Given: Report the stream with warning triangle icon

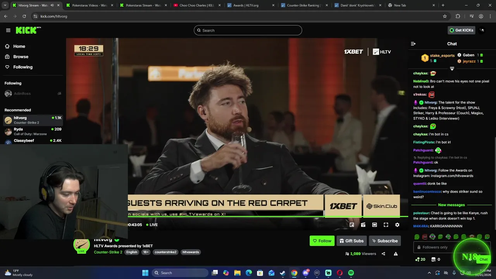Looking at the screenshot, I should tap(396, 254).
